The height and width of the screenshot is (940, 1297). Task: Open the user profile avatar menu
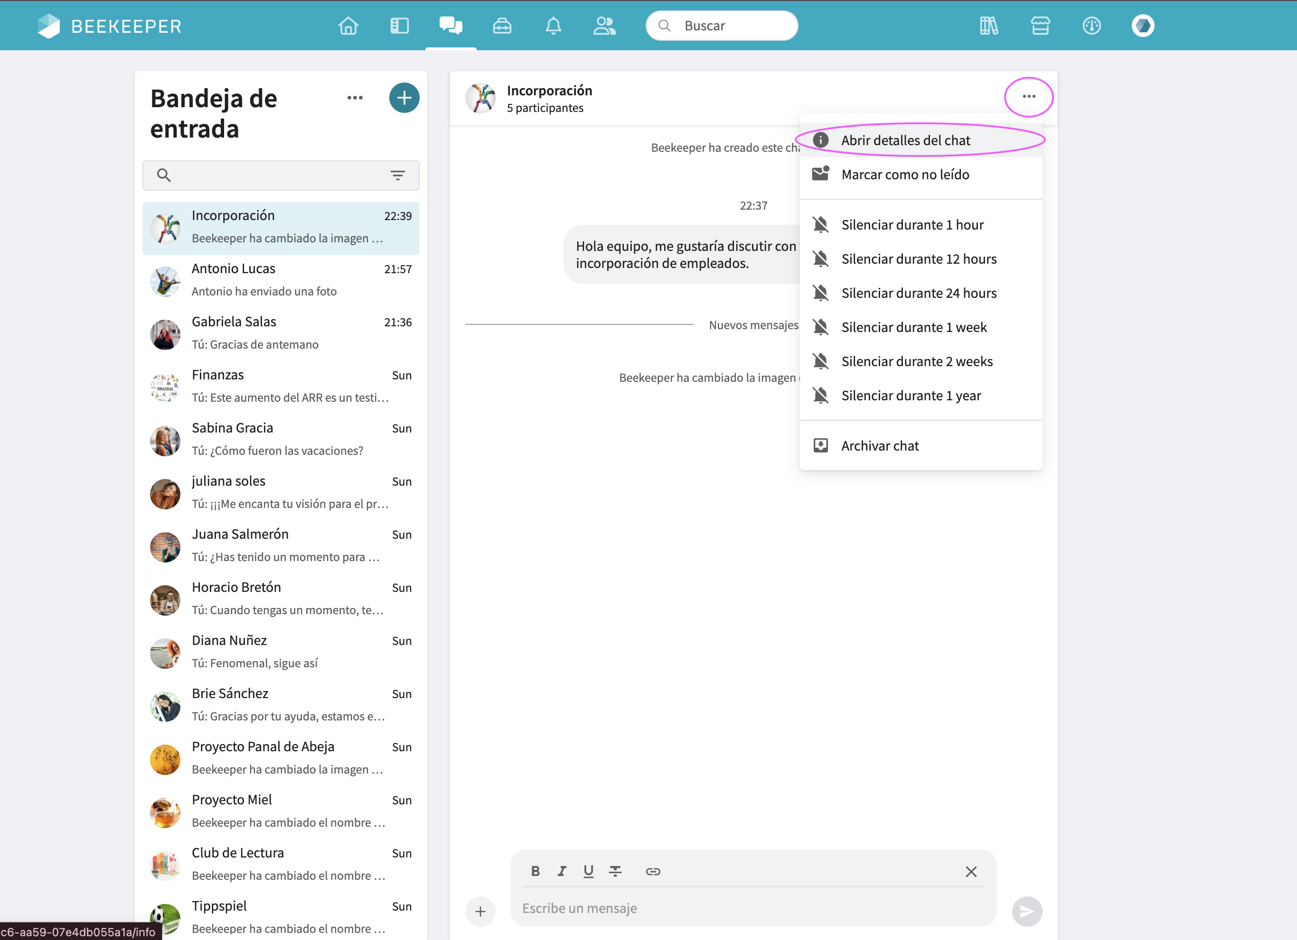pyautogui.click(x=1143, y=26)
